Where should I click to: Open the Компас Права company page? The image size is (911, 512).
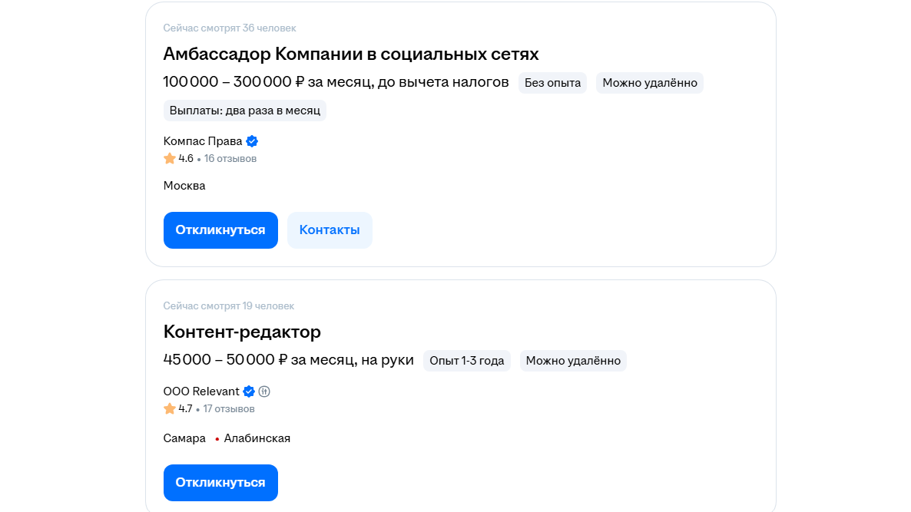pyautogui.click(x=203, y=141)
